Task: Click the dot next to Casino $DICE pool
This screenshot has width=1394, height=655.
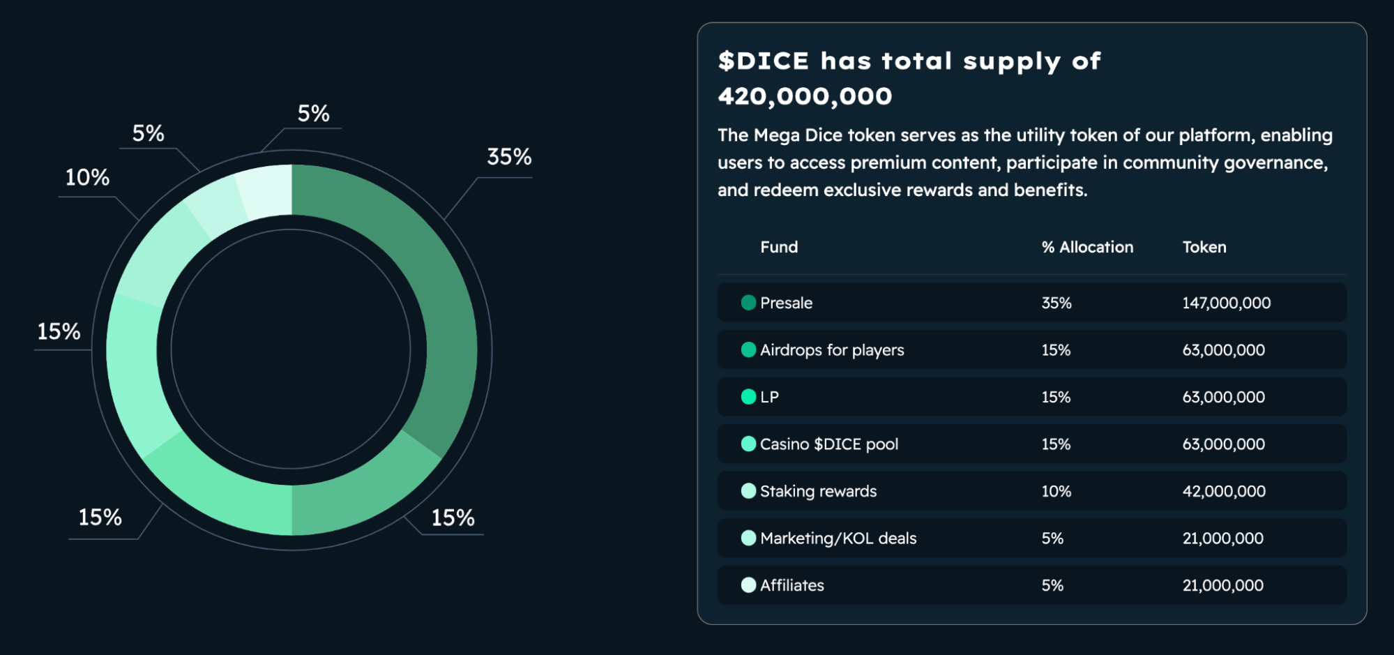Action: (748, 444)
